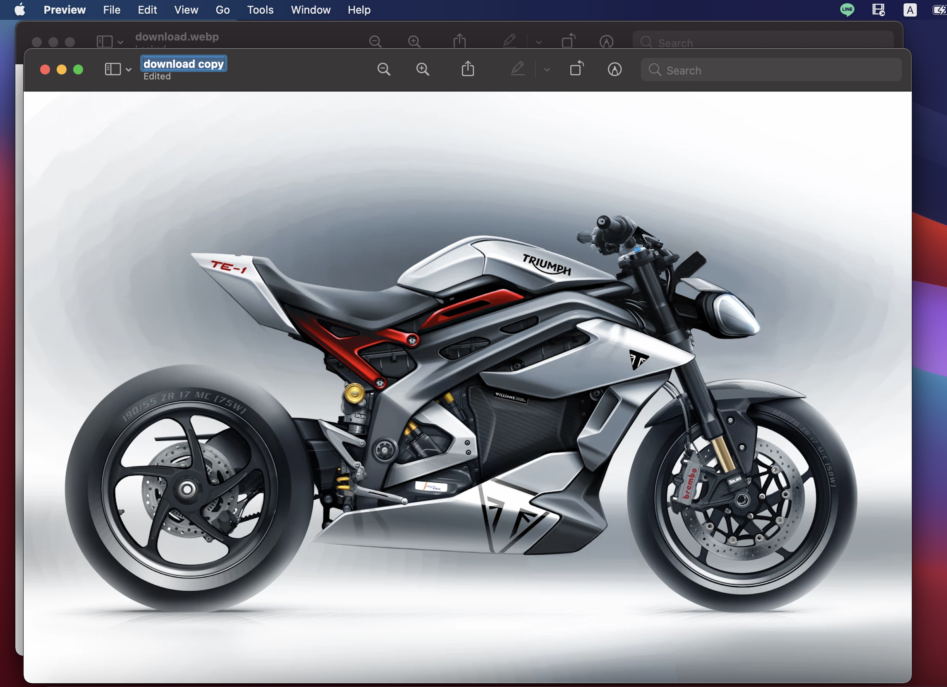Image resolution: width=947 pixels, height=687 pixels.
Task: Open the Tools menu
Action: pyautogui.click(x=260, y=10)
